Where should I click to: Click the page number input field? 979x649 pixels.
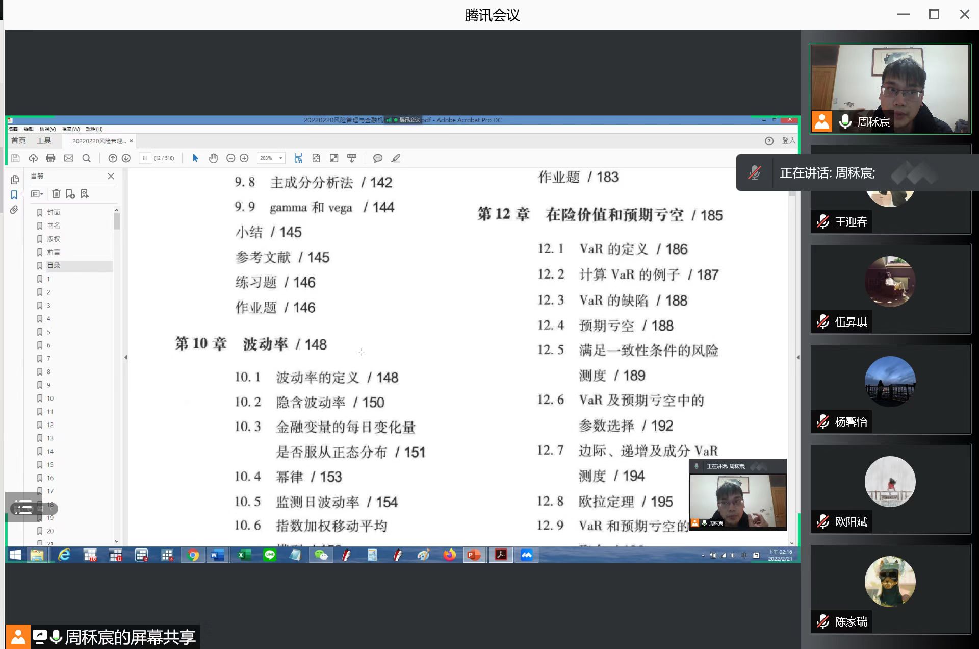click(x=145, y=158)
